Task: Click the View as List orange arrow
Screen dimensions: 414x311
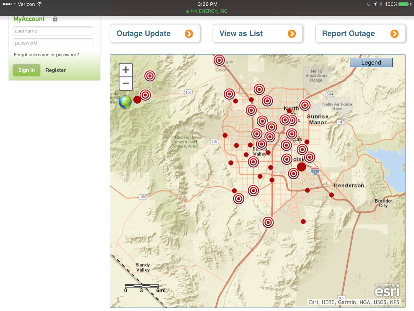Action: 292,34
